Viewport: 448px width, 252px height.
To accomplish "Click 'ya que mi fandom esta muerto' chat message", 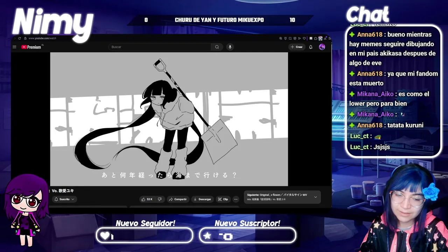I will click(394, 78).
